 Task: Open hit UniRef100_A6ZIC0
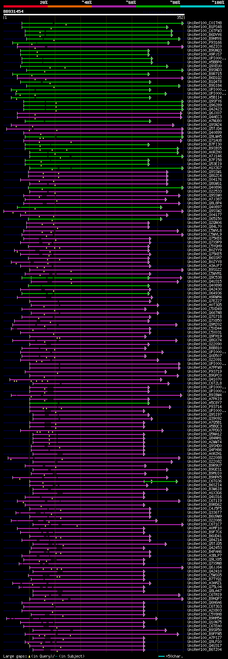204,46
